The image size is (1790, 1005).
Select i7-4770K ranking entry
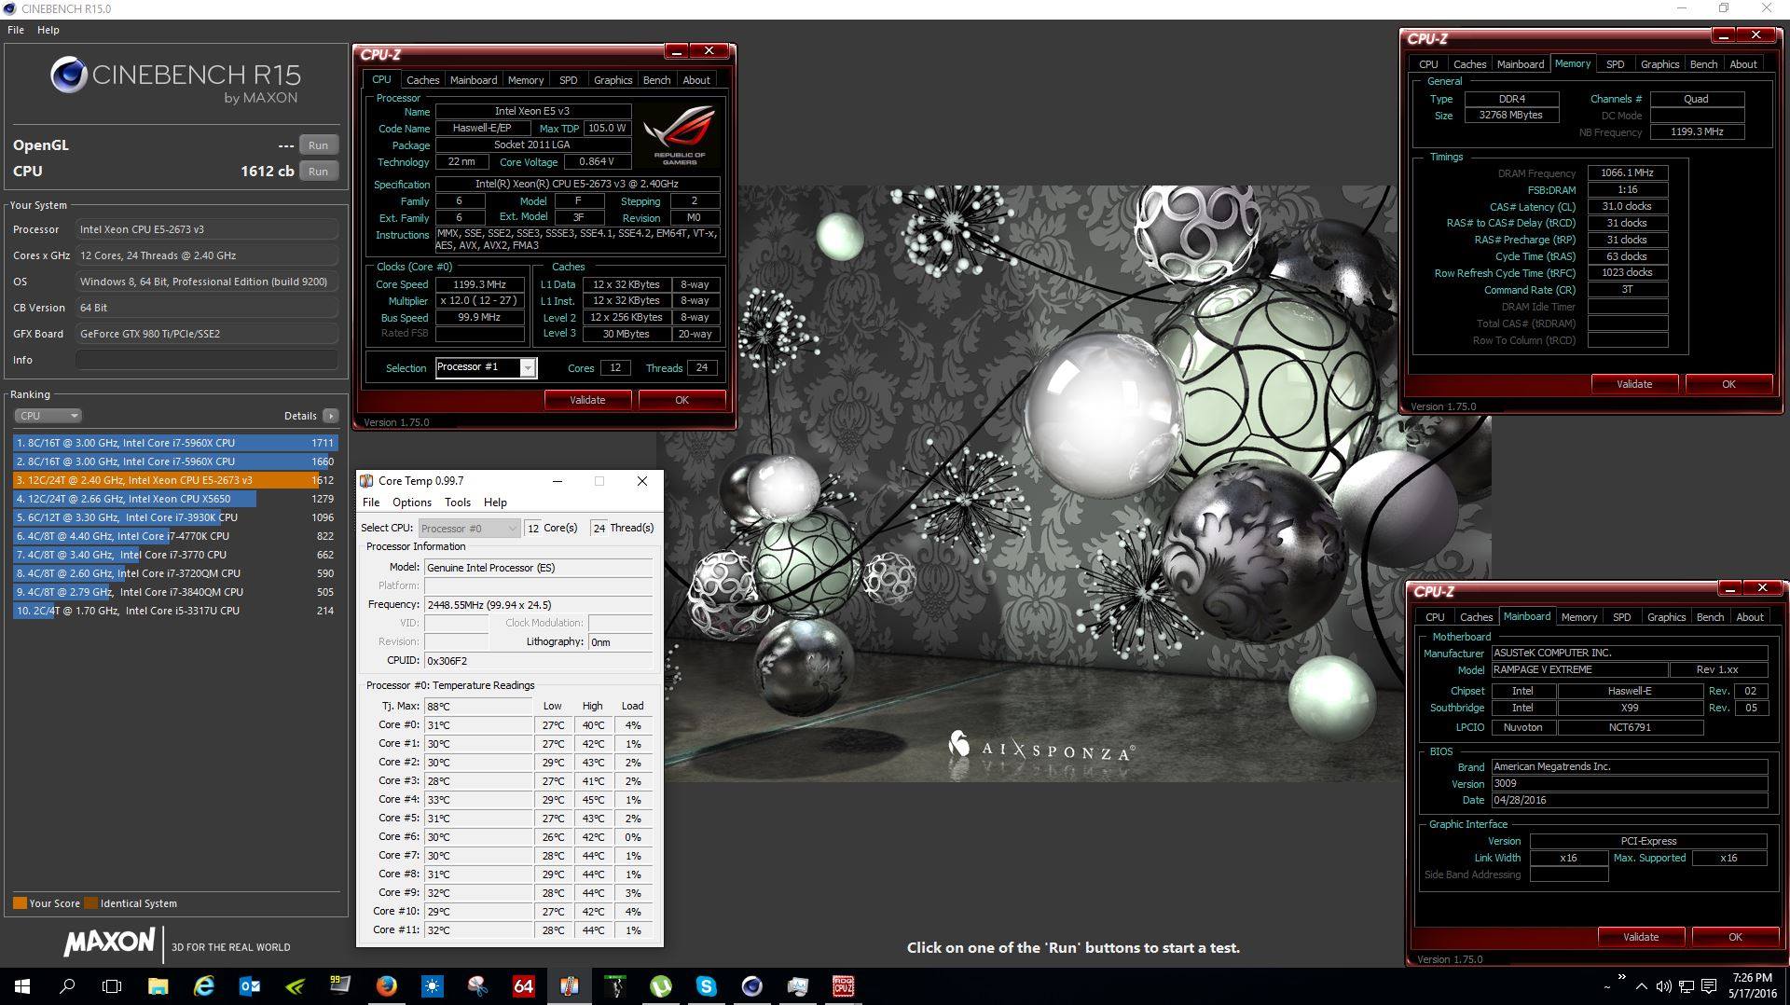pyautogui.click(x=174, y=536)
